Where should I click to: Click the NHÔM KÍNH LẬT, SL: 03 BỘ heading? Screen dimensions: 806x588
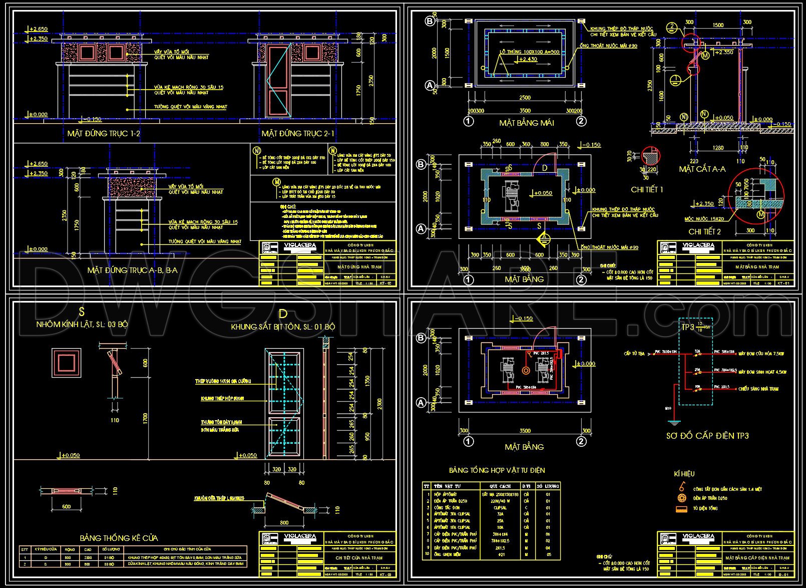pyautogui.click(x=82, y=325)
